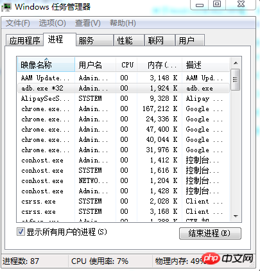The width and height of the screenshot is (260, 271).
Task: Select the AAM Update process row
Action: tap(123, 78)
